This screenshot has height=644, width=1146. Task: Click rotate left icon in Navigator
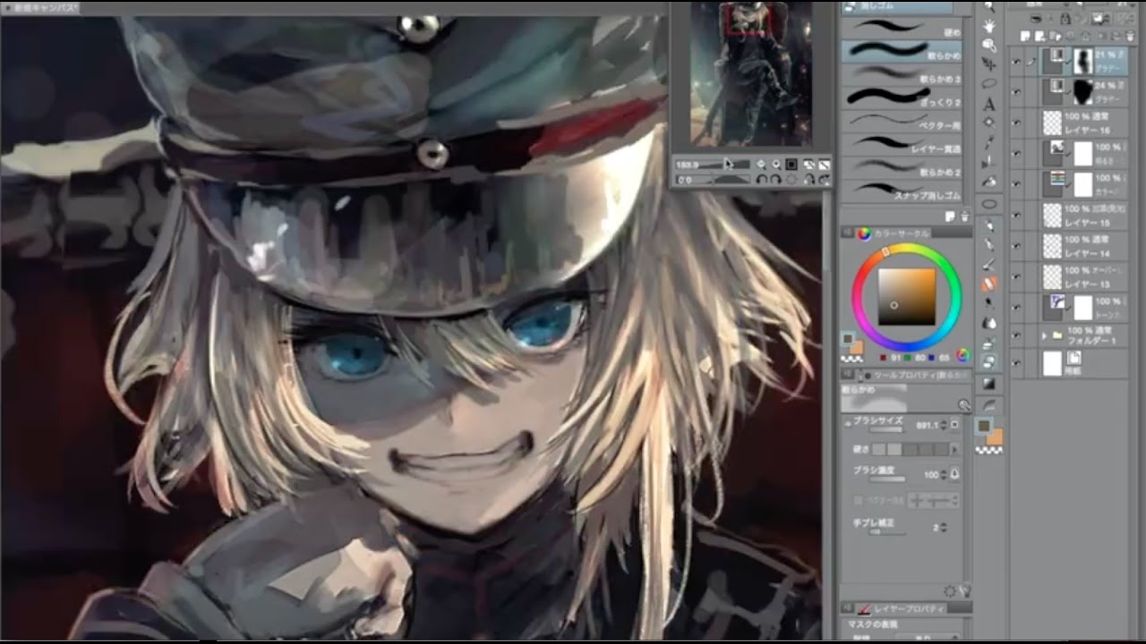click(x=762, y=180)
